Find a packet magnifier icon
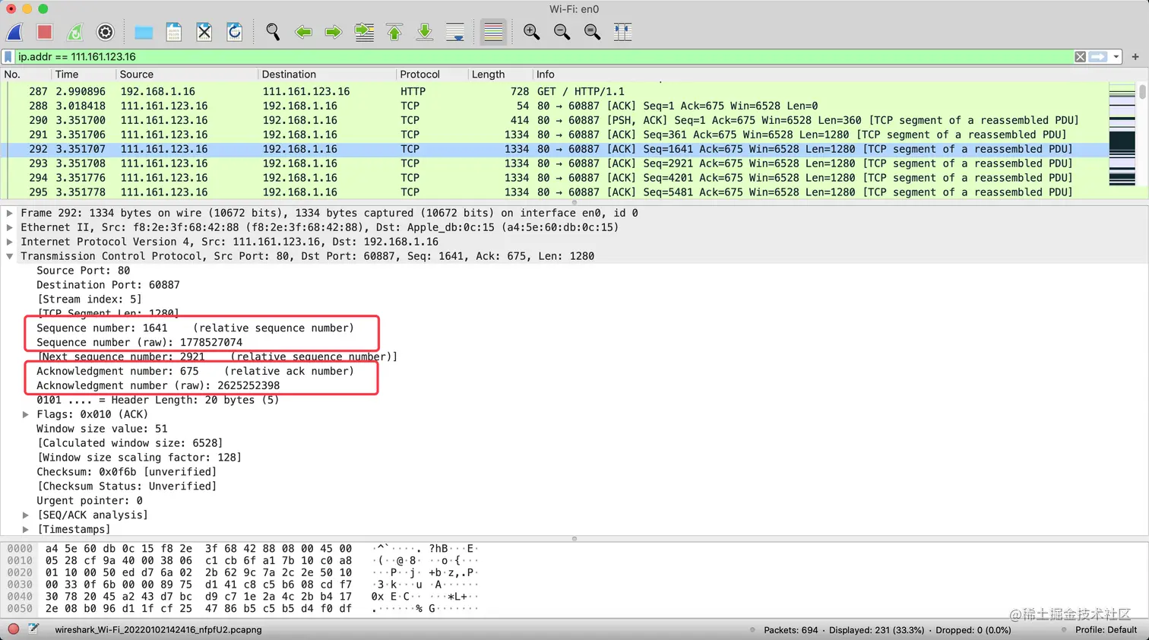This screenshot has width=1149, height=640. pyautogui.click(x=273, y=32)
